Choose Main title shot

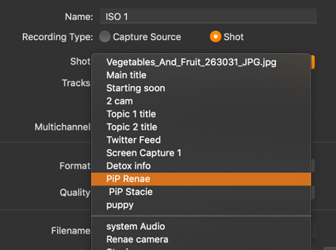point(201,75)
